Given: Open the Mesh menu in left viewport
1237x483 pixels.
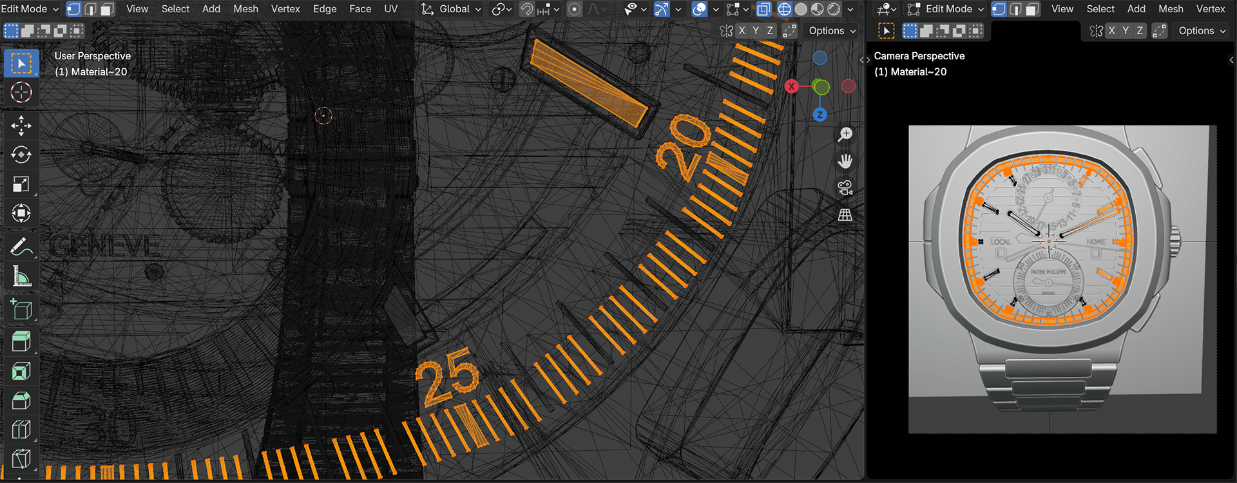Looking at the screenshot, I should tap(245, 9).
